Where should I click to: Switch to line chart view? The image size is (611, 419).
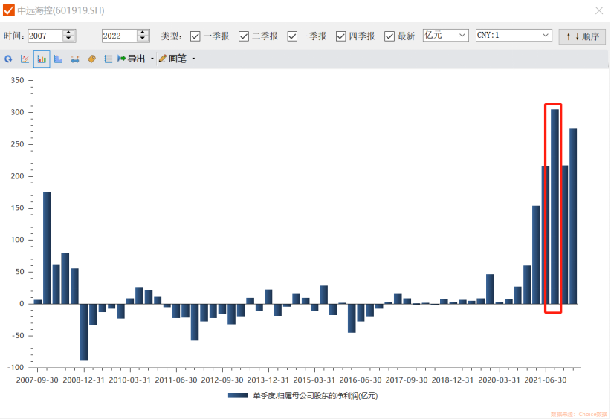click(x=25, y=59)
